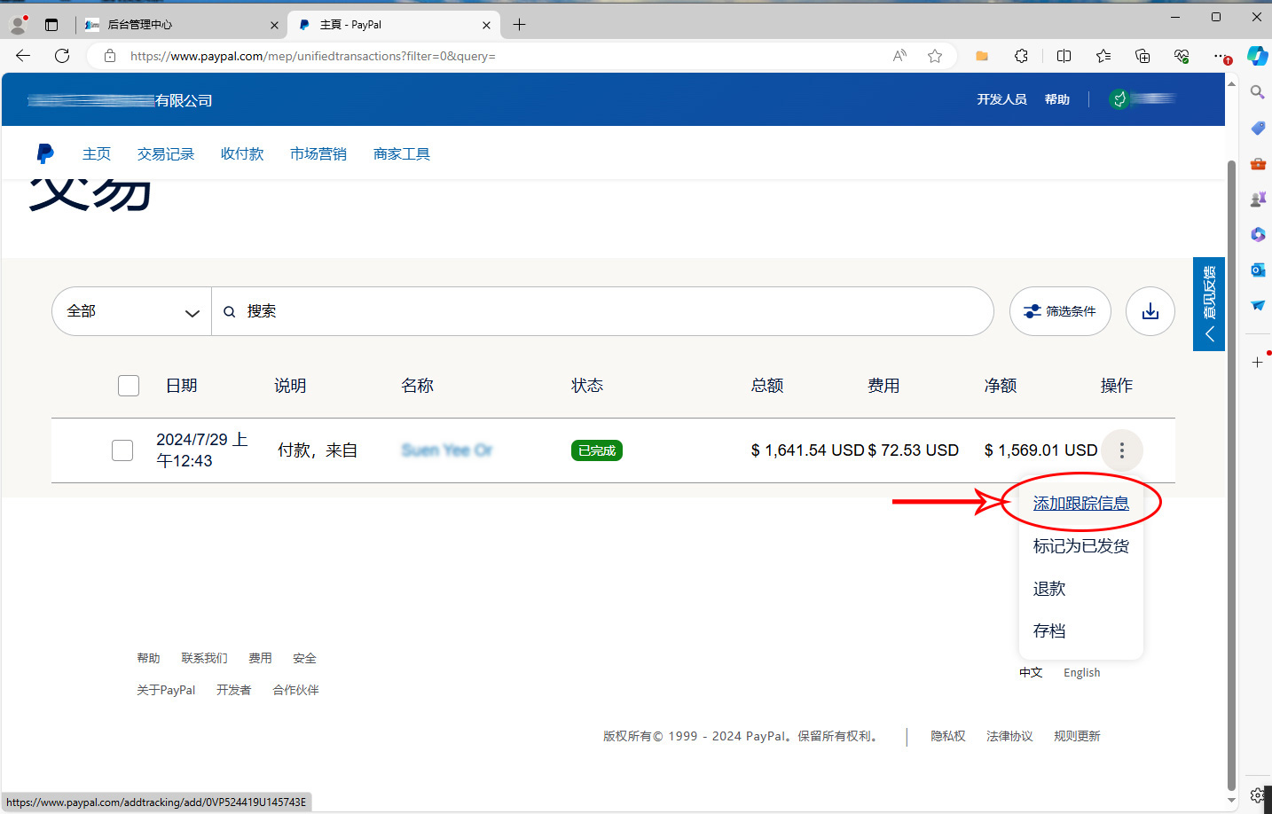Open the 隐私权 footer link
Image resolution: width=1272 pixels, height=814 pixels.
tap(948, 736)
